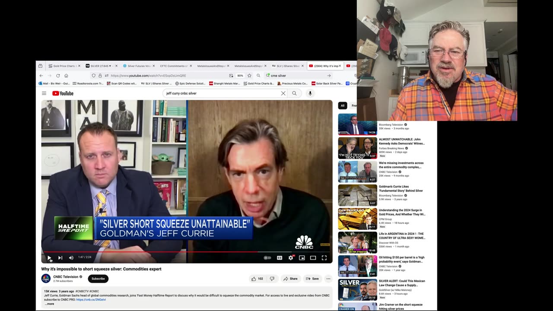
Task: Share this video
Action: point(290,279)
